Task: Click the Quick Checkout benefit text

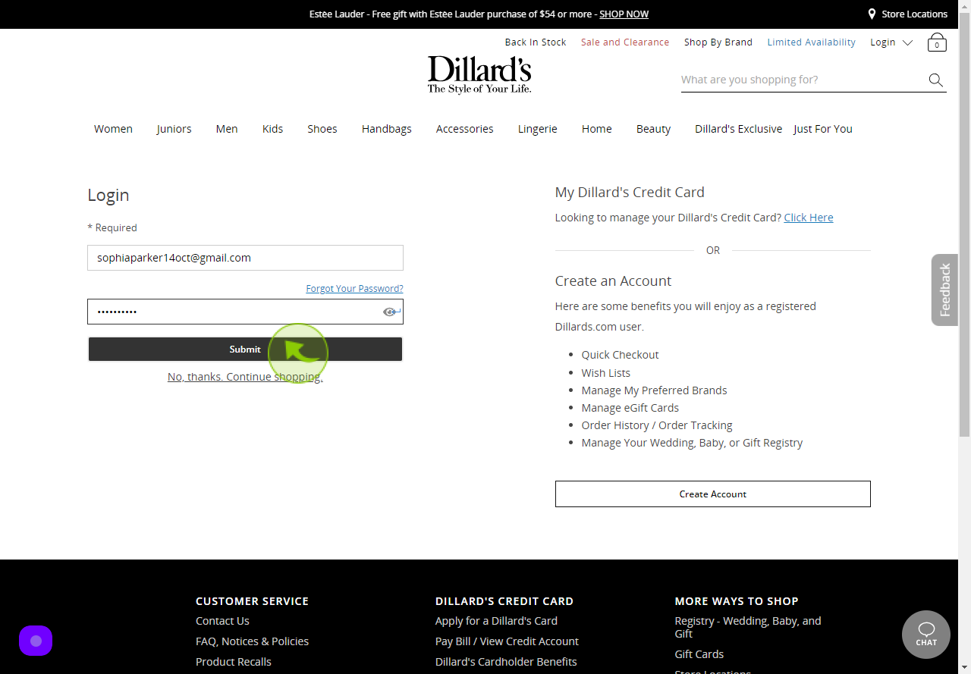Action: tap(620, 355)
